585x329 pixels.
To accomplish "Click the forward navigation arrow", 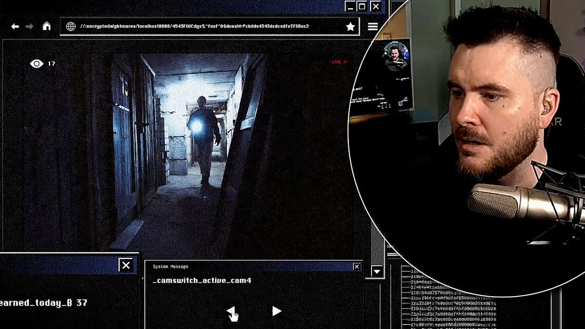I will [x=30, y=27].
